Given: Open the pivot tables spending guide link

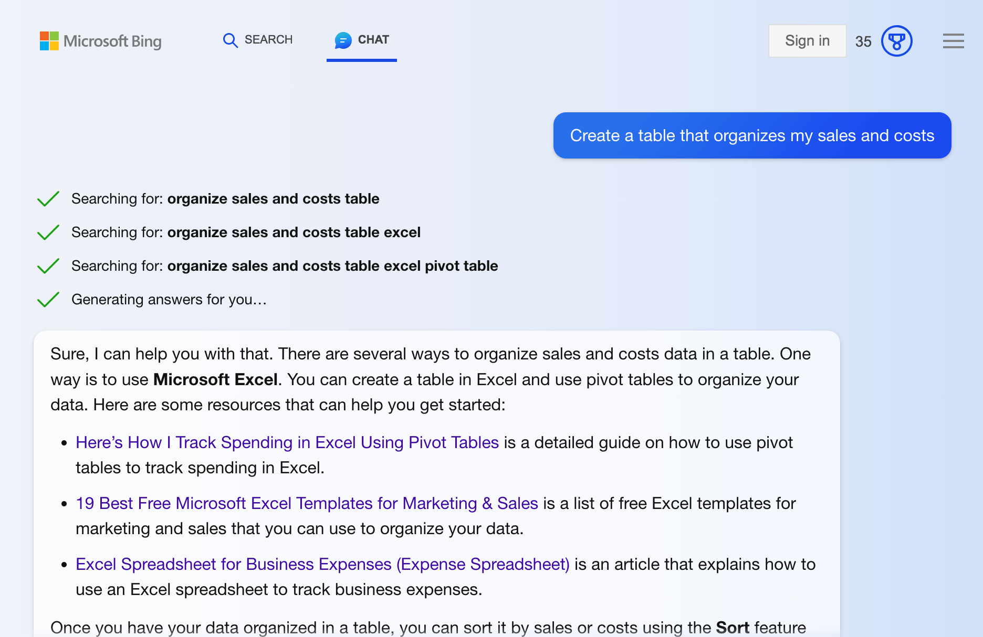Looking at the screenshot, I should (287, 442).
